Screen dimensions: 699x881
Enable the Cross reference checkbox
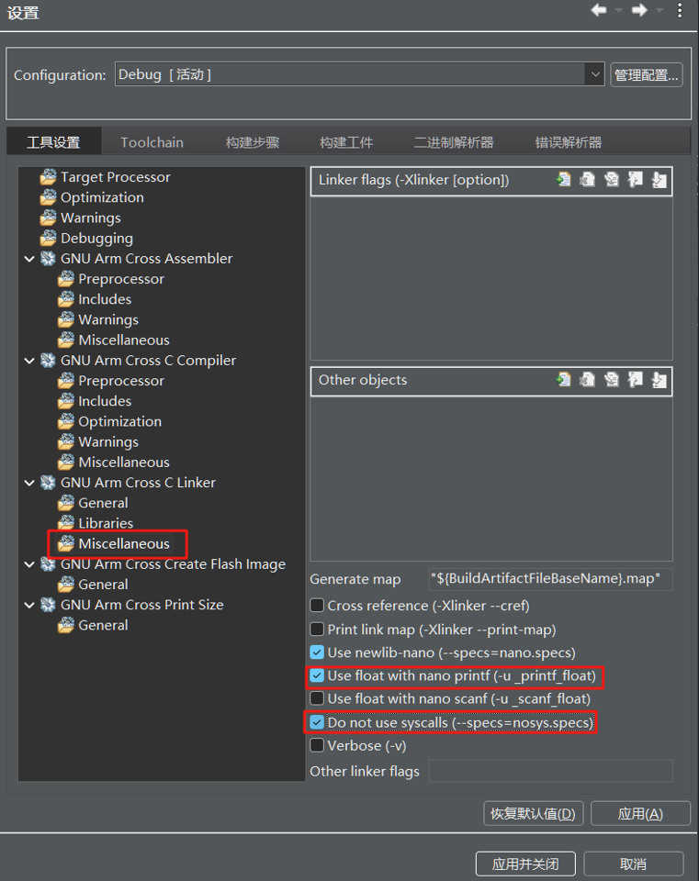317,605
